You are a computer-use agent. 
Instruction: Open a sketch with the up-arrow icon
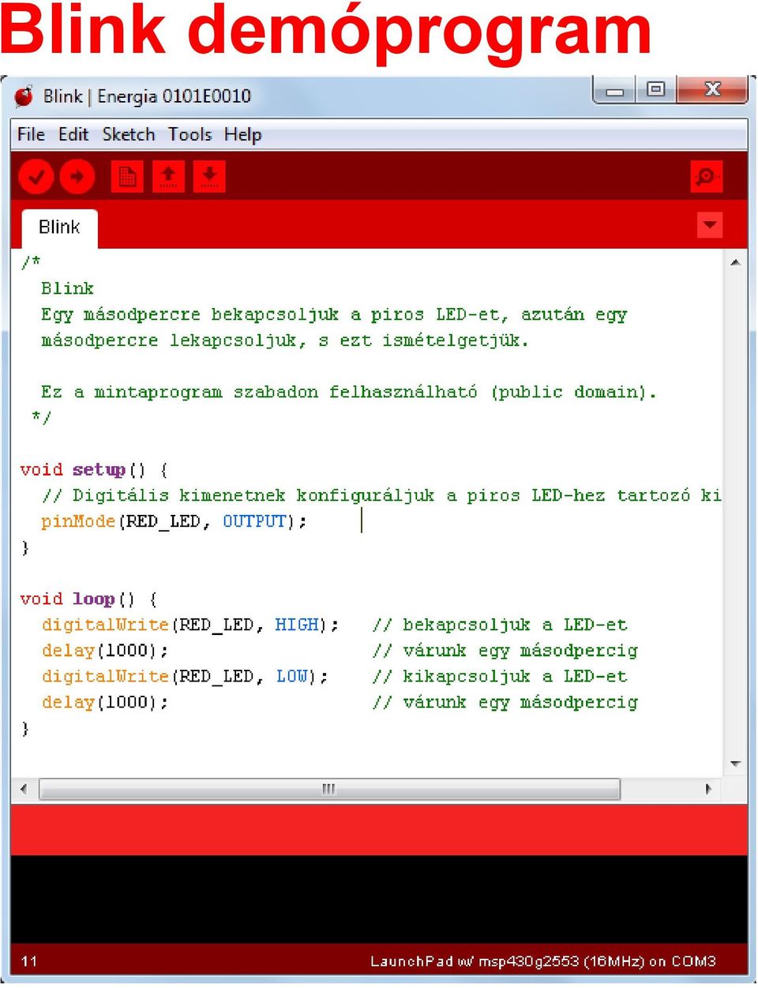tap(168, 177)
